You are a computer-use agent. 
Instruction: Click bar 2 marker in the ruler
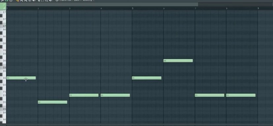point(39,8)
